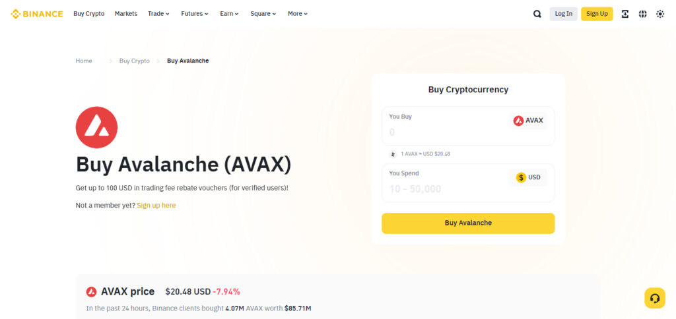This screenshot has height=319, width=676.
Task: Open the USD currency selector
Action: (528, 177)
